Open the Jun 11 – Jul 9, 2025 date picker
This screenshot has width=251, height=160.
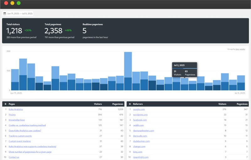18,13
